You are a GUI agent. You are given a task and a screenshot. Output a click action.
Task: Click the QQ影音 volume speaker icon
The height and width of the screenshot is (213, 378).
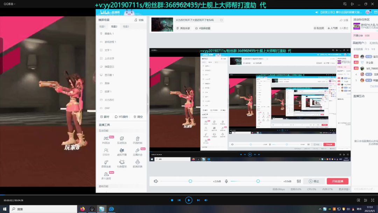(x=206, y=200)
